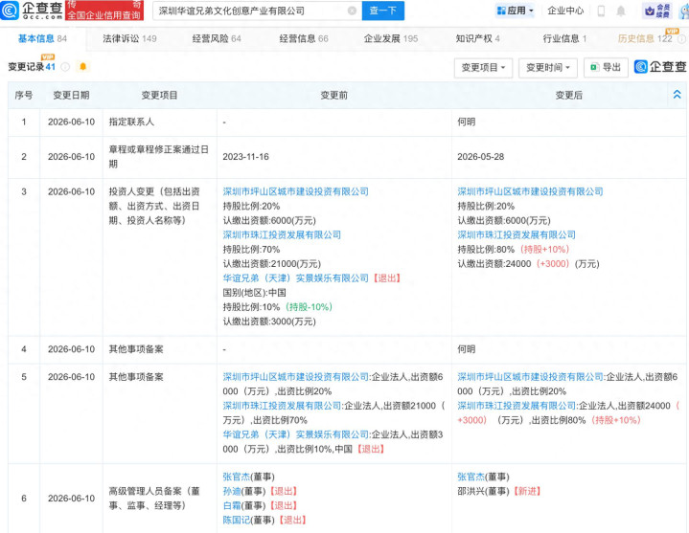Screen dimensions: 689x533
Task: Clear the search box text
Action: (352, 11)
